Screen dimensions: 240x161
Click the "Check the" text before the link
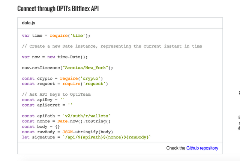(175, 148)
